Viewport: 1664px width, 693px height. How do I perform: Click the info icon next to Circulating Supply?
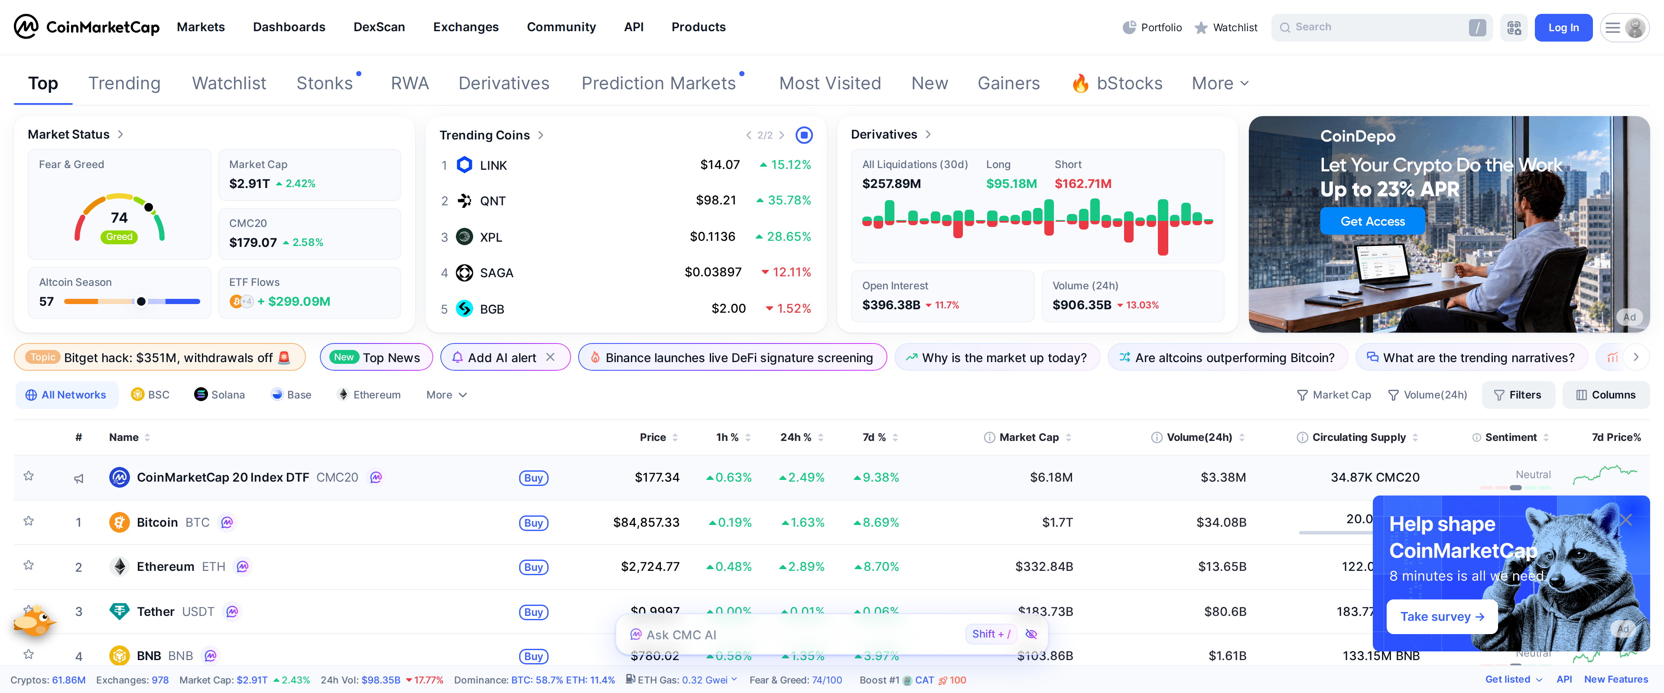click(x=1302, y=437)
